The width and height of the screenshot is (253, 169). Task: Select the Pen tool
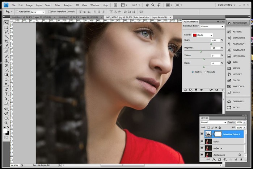[6, 90]
